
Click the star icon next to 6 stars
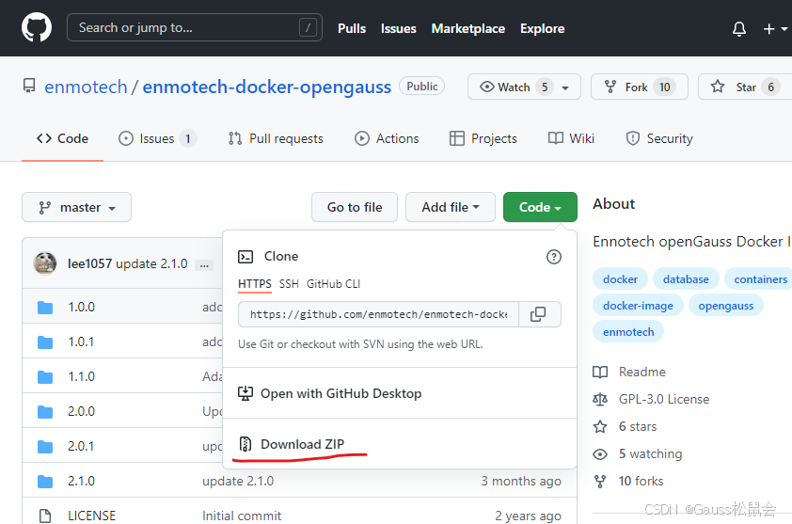[x=600, y=426]
